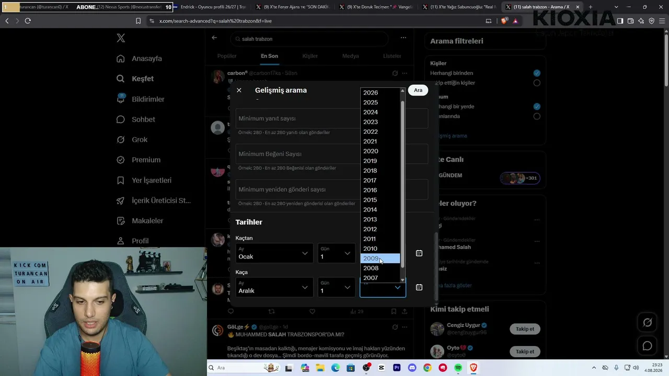
Task: Switch to the Popüler tab
Action: click(x=227, y=56)
